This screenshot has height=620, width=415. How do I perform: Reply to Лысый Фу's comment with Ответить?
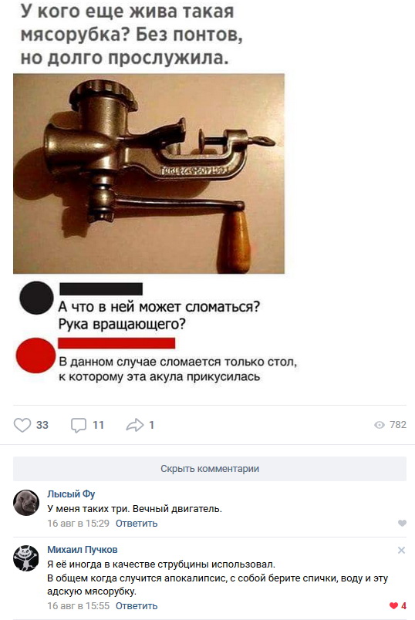pos(137,524)
